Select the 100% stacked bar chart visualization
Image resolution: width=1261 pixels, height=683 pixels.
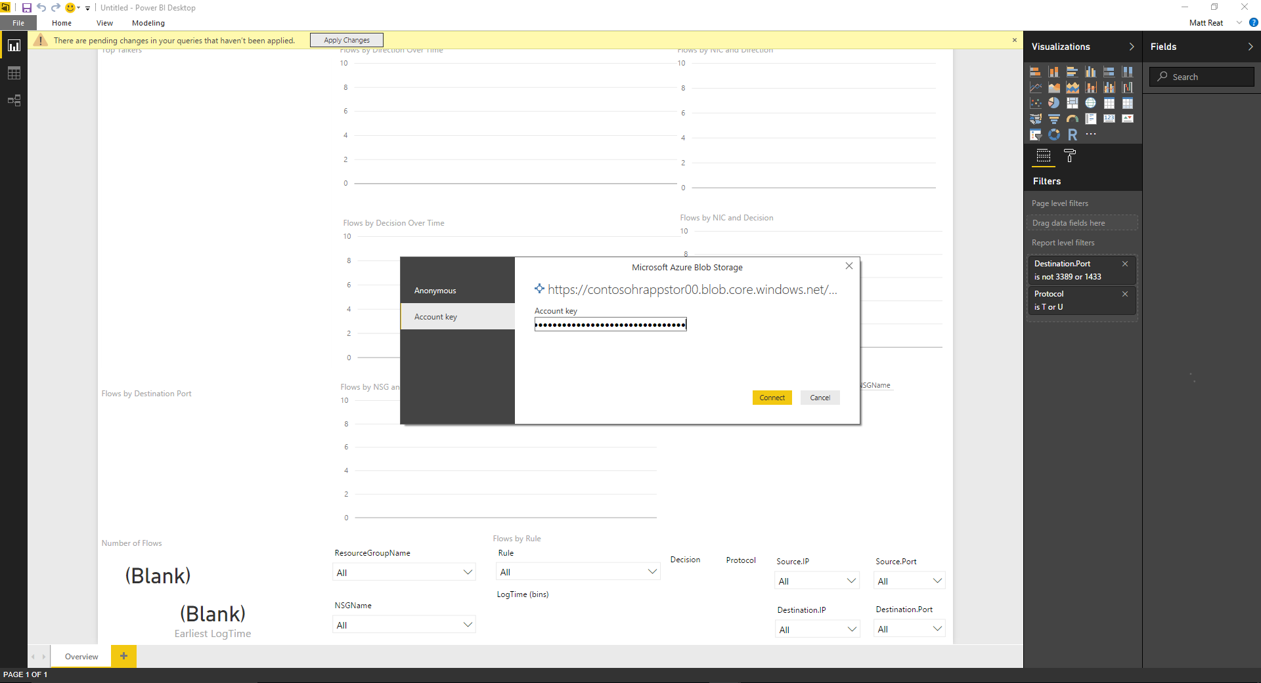(1109, 72)
